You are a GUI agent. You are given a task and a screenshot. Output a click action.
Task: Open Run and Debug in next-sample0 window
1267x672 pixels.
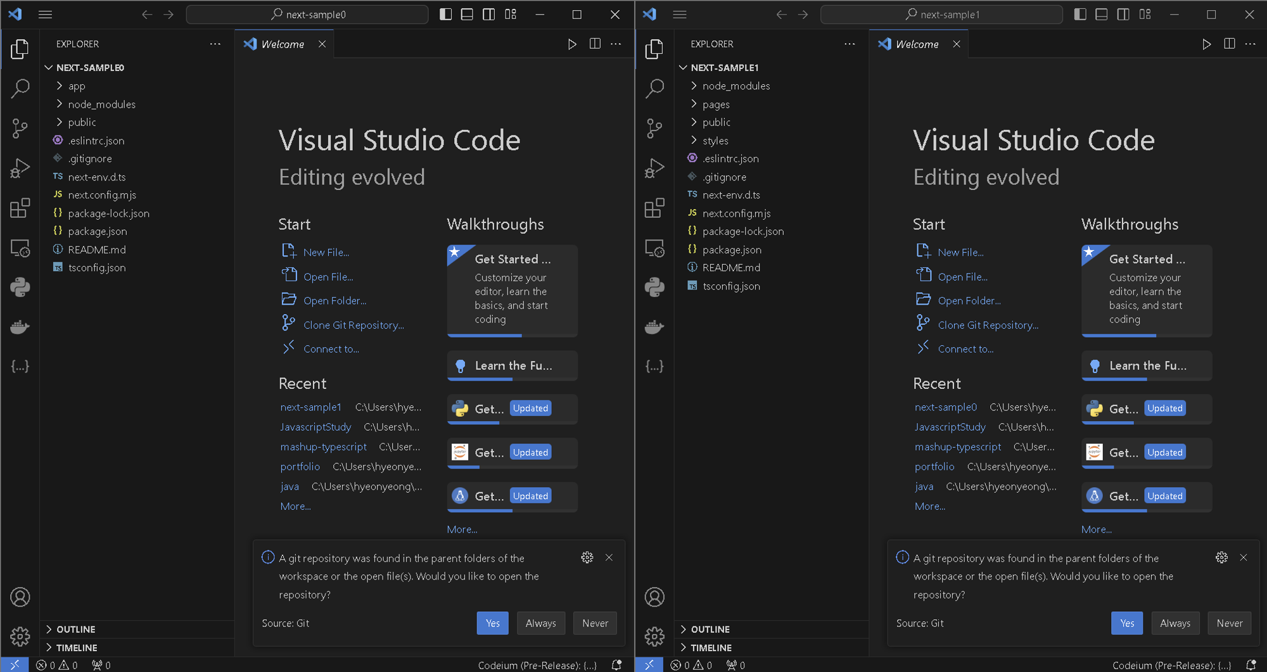20,168
